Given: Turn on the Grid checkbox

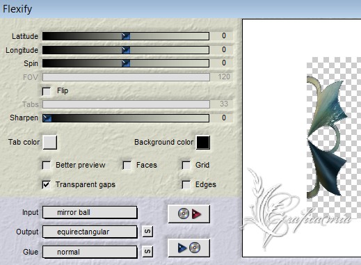Looking at the screenshot, I should click(186, 166).
